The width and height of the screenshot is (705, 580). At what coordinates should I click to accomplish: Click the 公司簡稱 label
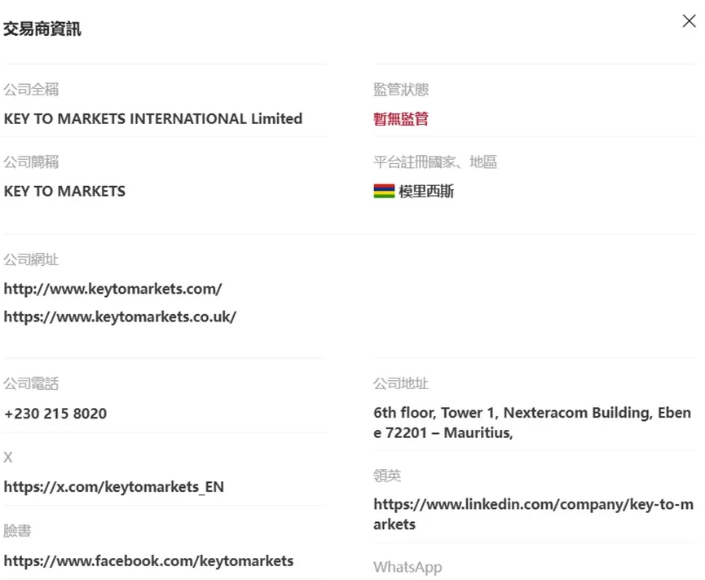pyautogui.click(x=31, y=162)
